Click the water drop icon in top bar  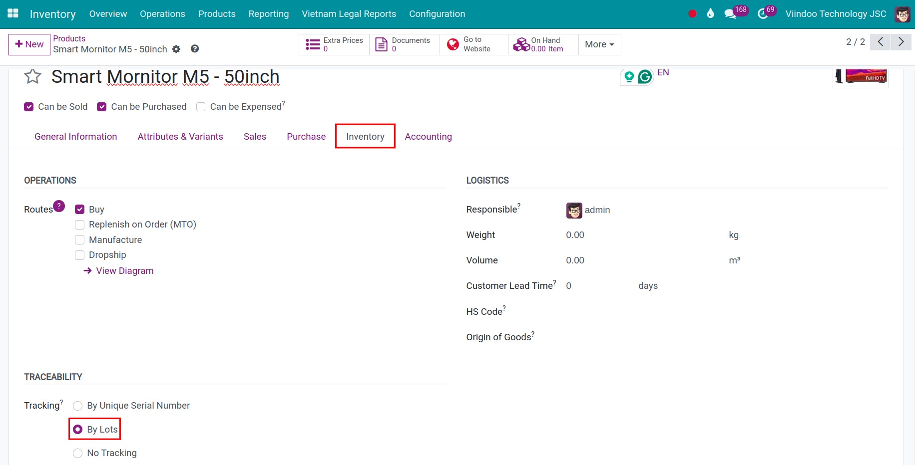tap(710, 13)
